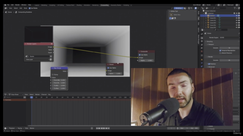Click Compositing Nodetree in breadcrumb

click(x=25, y=12)
